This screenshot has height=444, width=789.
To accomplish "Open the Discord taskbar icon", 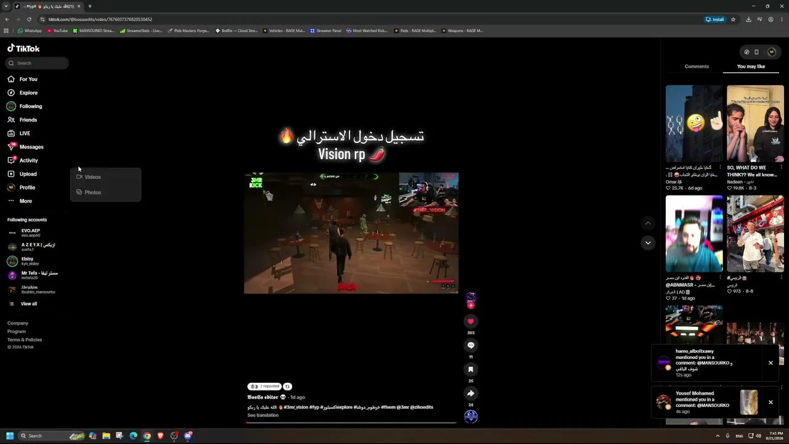I will click(188, 436).
